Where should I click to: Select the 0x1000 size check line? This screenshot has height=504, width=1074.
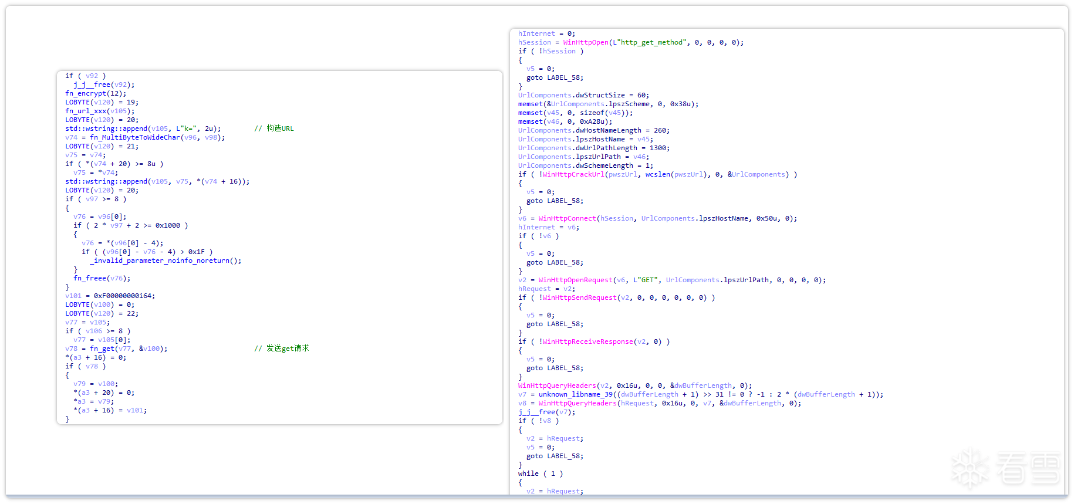(131, 225)
